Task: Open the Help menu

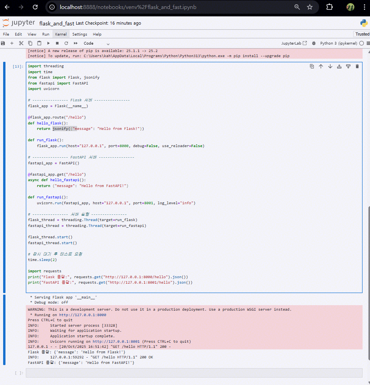Action: 97,34
